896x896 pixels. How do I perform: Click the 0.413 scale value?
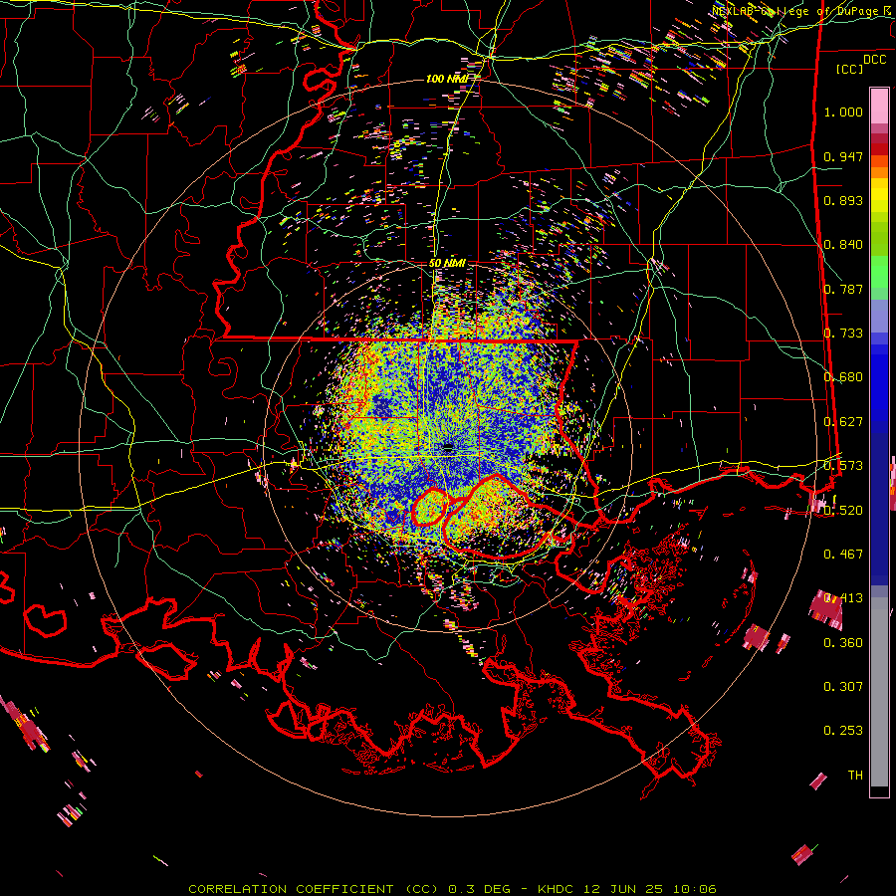pos(843,598)
